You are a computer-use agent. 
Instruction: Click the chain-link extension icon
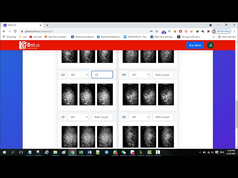click(192, 31)
